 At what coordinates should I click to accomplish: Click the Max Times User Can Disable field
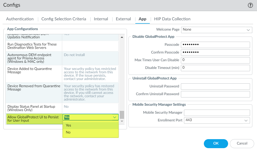coord(215,60)
